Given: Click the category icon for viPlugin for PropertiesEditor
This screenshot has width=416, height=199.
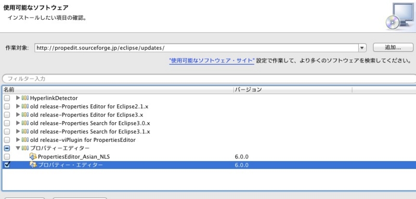Looking at the screenshot, I should [25, 140].
